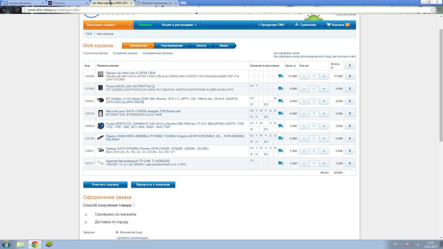Click DNS breadcrumb link
The width and height of the screenshot is (443, 249).
[x=89, y=34]
